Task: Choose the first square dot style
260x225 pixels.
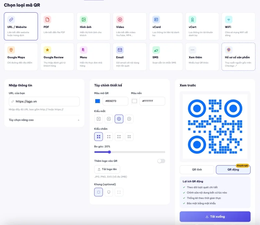Action: [98, 137]
